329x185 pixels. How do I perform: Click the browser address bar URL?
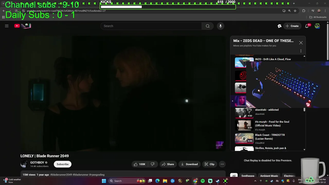[66, 11]
